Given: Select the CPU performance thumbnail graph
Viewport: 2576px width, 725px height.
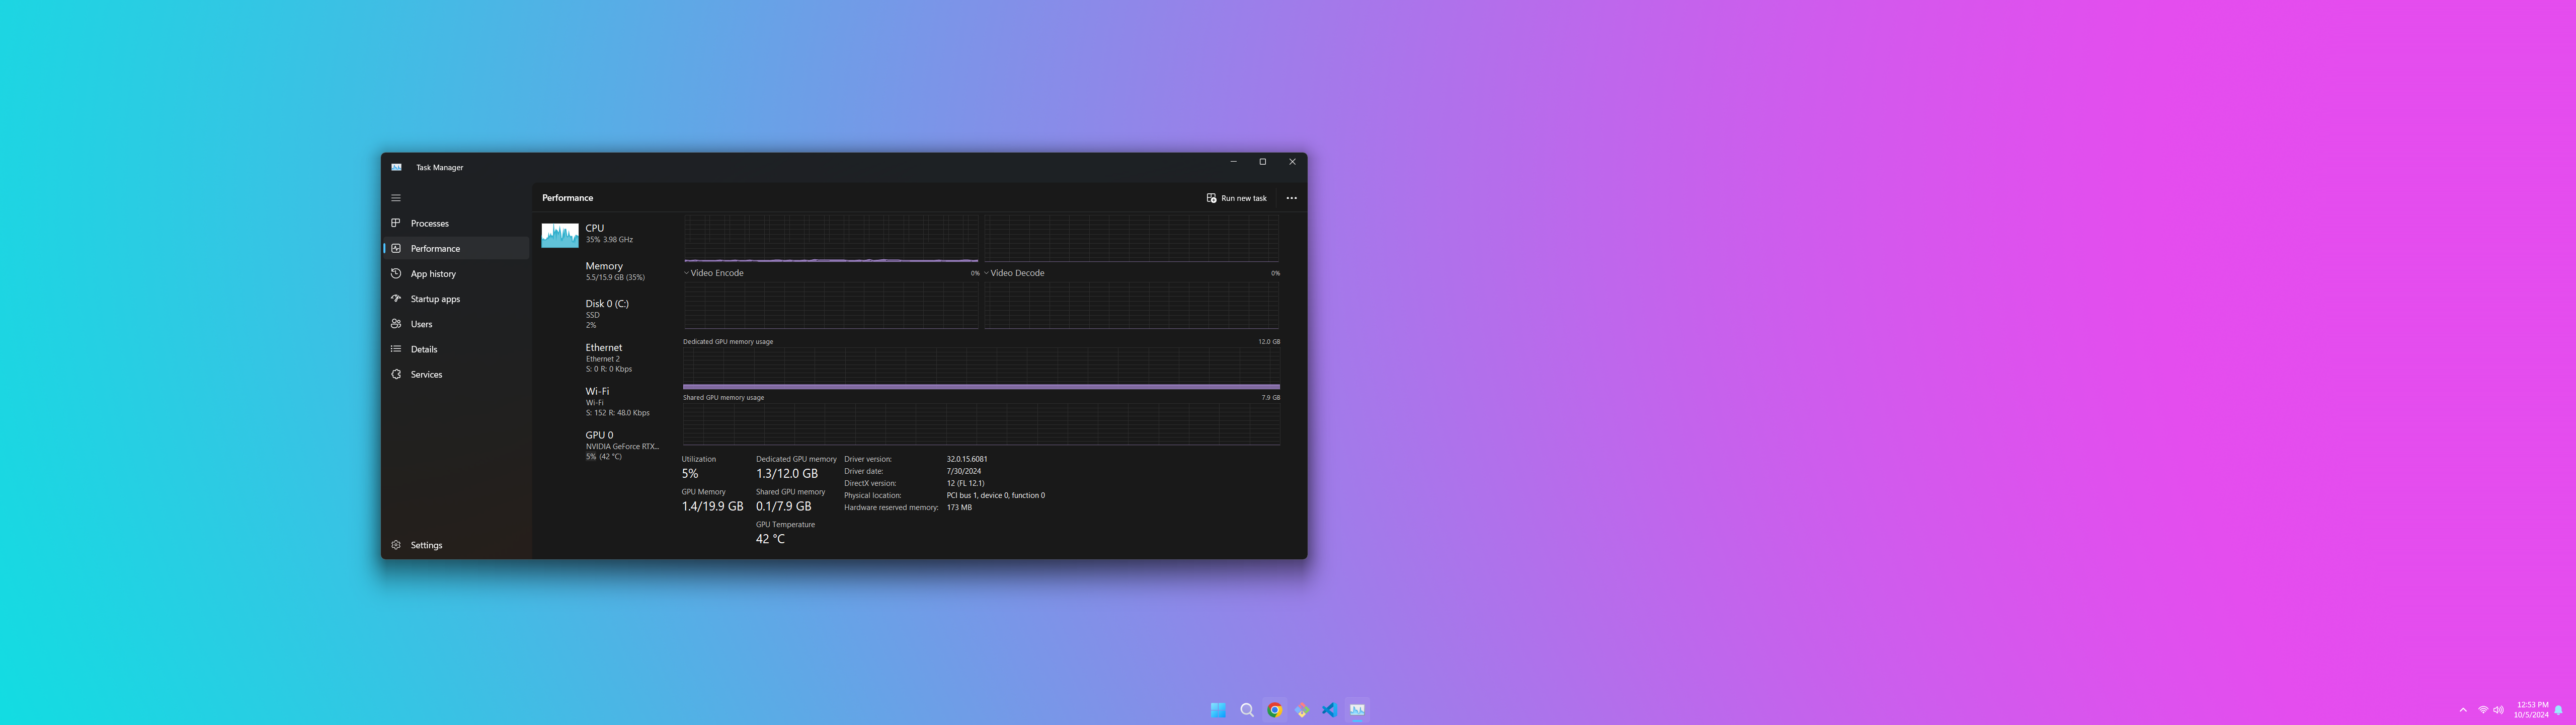Looking at the screenshot, I should coord(560,235).
